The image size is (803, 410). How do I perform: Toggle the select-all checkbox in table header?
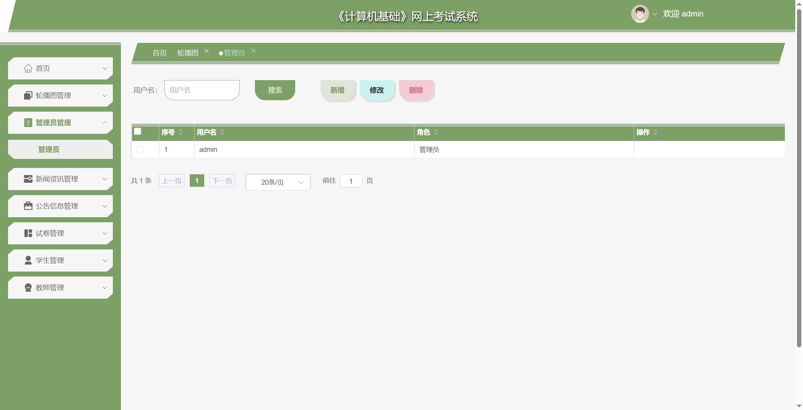(138, 131)
